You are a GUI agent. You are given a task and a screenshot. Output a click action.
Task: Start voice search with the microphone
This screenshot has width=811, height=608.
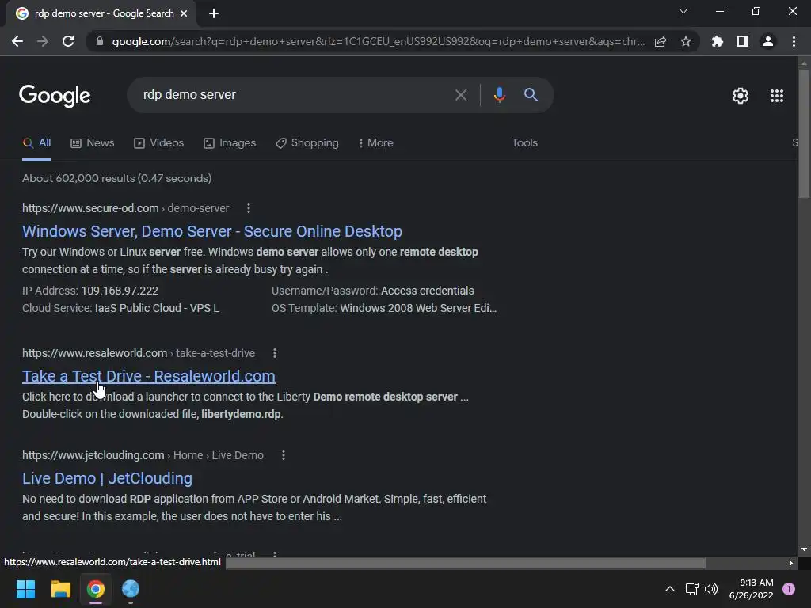click(x=499, y=95)
